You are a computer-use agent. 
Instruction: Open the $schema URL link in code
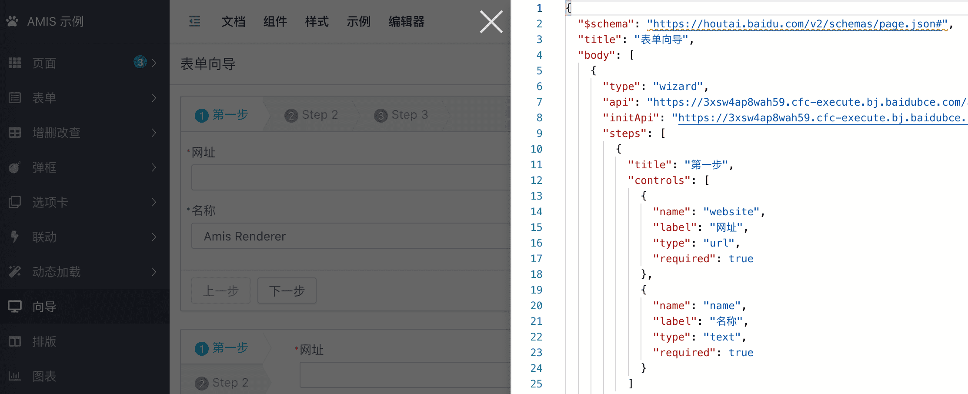coord(797,24)
